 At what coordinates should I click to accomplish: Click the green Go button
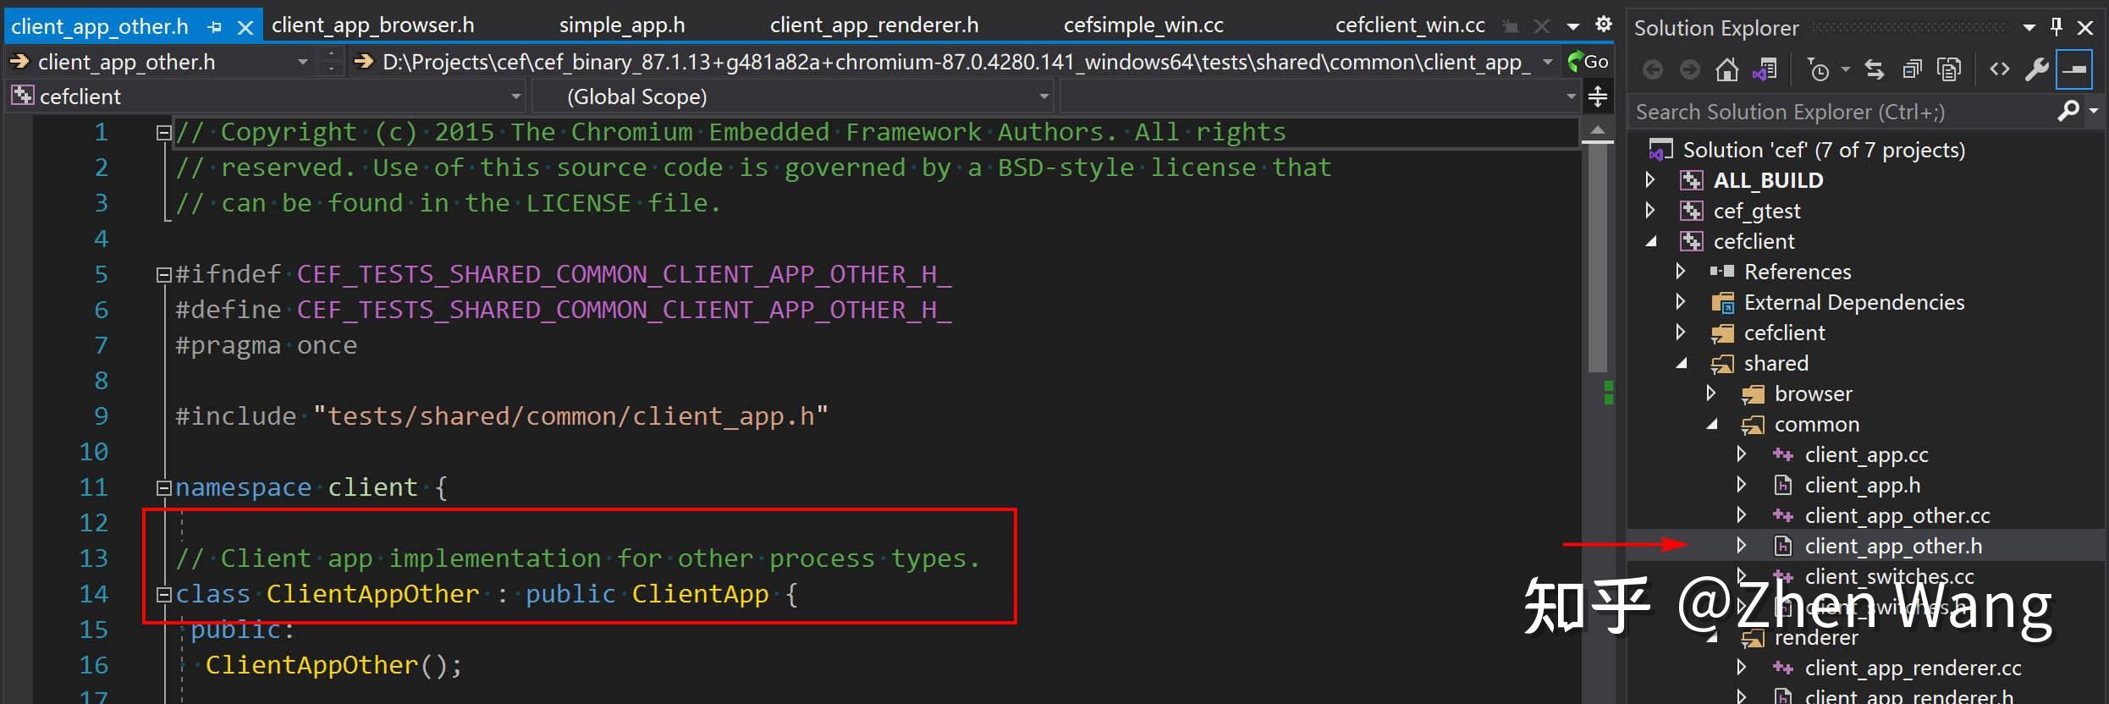coord(1588,62)
